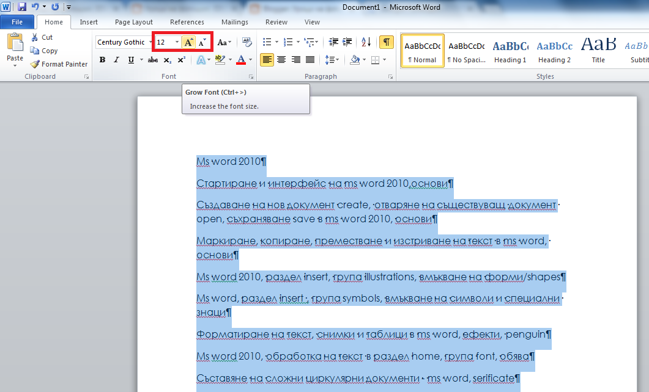
Task: Open the Century Gothic font name dropdown
Action: pos(150,42)
